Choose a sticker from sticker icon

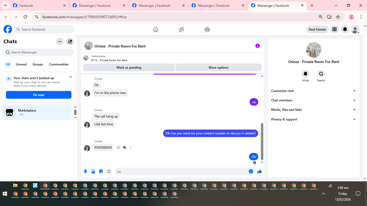pyautogui.click(x=101, y=171)
